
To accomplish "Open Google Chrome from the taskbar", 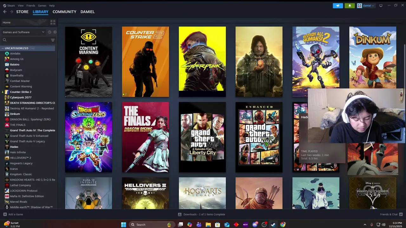I will tap(283, 225).
